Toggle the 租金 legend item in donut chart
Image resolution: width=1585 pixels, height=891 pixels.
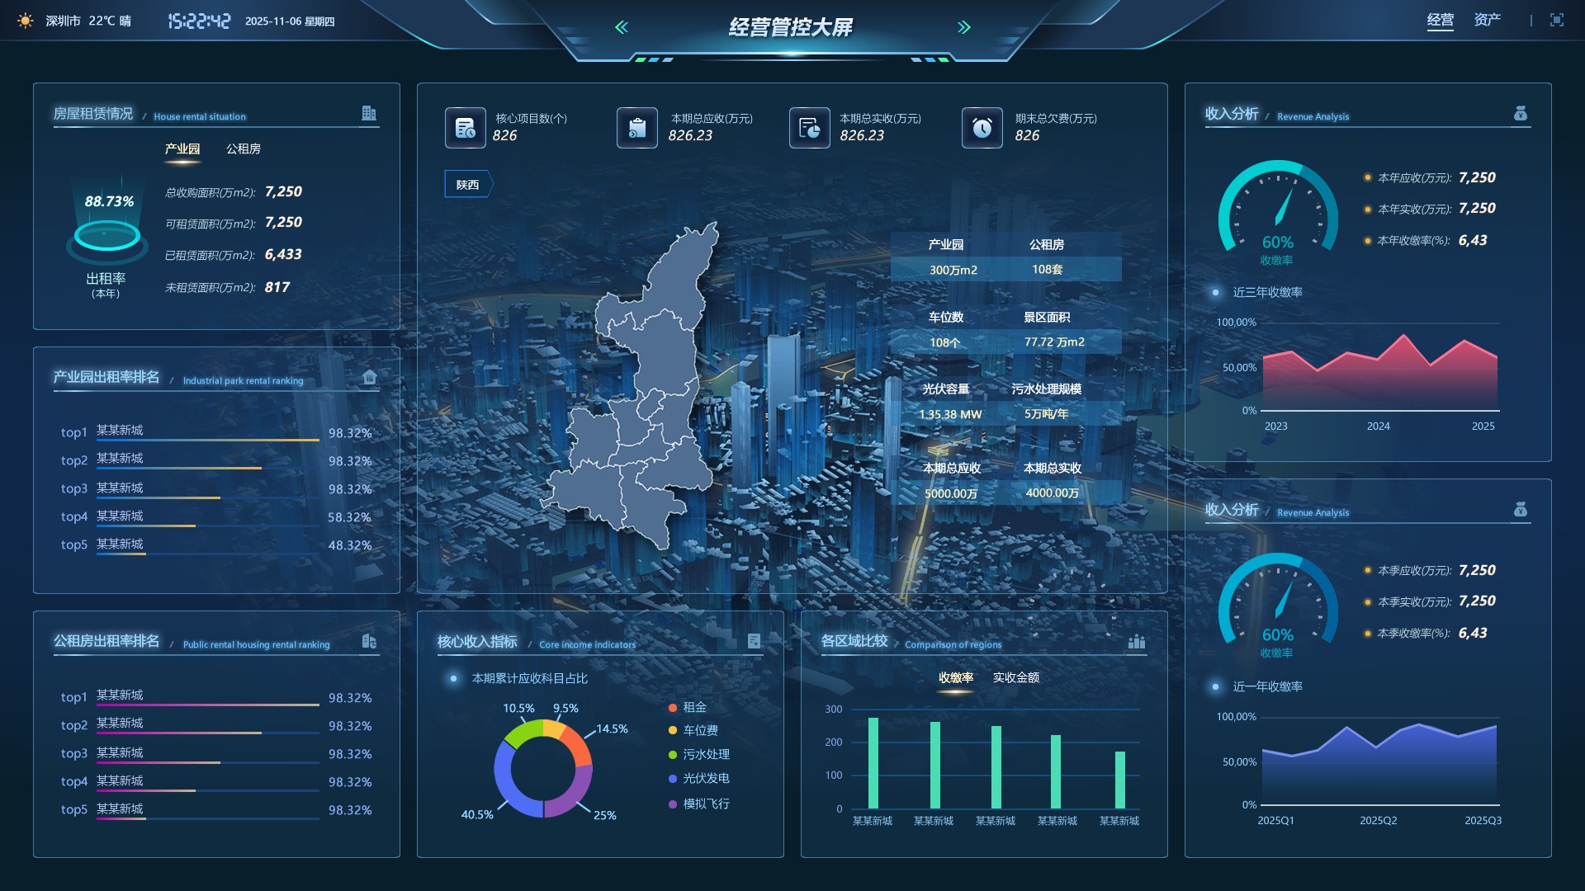[693, 708]
